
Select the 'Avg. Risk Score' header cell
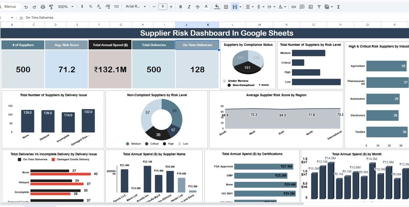pos(66,45)
